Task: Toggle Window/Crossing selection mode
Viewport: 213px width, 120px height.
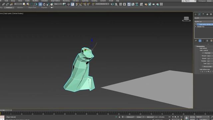Action: 36,4
